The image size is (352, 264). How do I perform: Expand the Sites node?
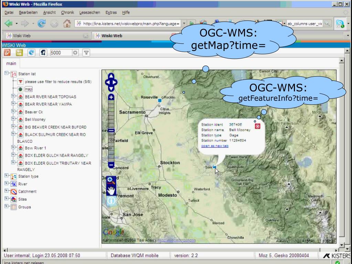click(x=7, y=199)
